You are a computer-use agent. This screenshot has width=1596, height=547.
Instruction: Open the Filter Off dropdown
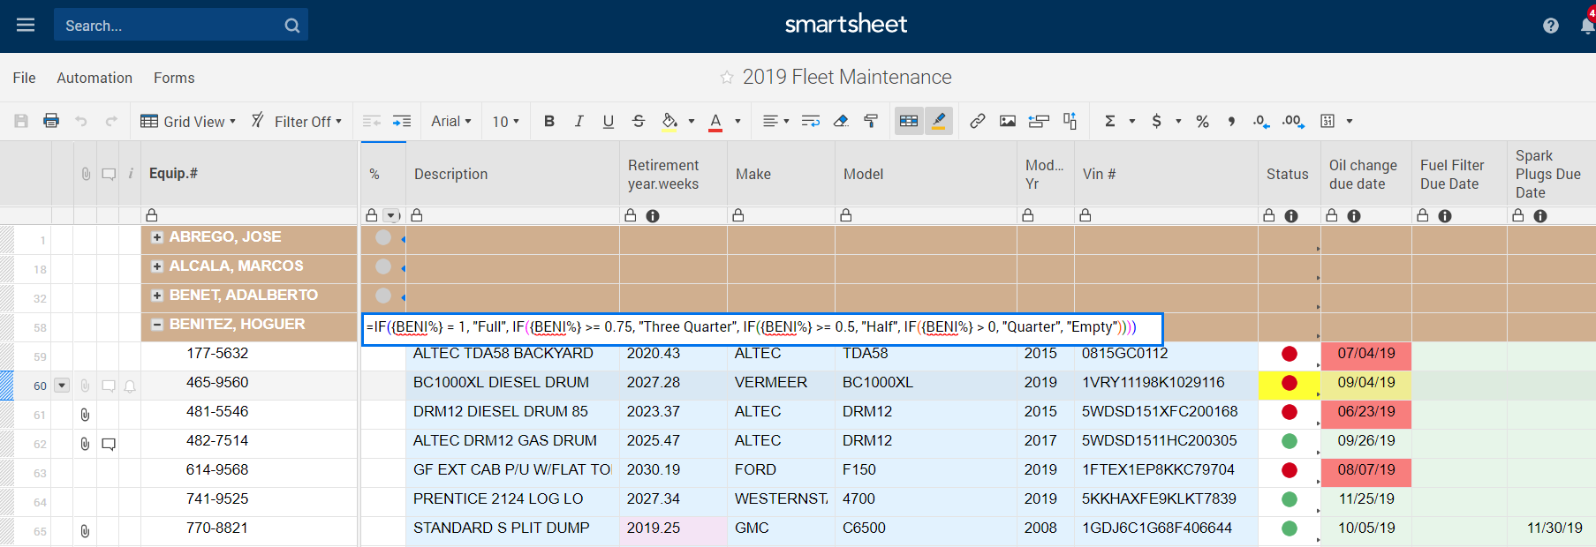pyautogui.click(x=296, y=122)
